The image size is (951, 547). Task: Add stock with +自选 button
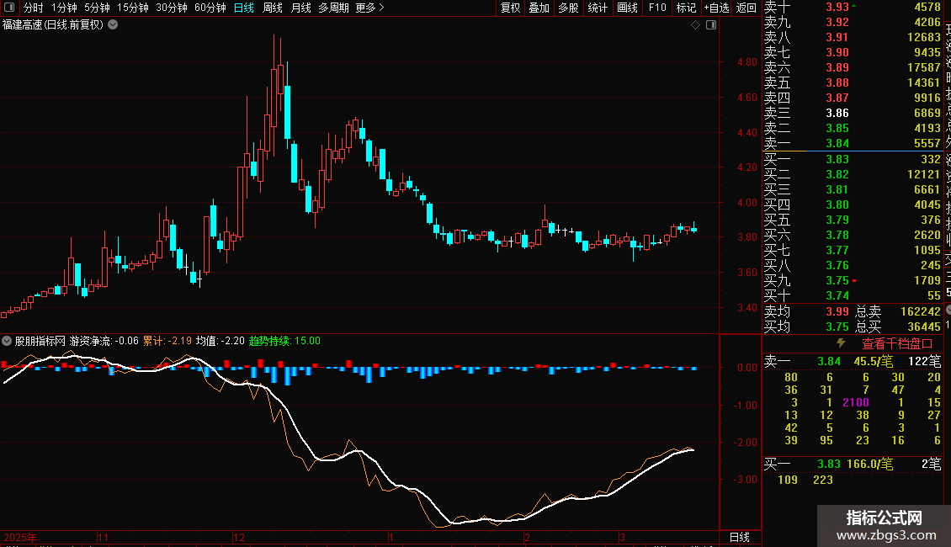click(x=716, y=8)
